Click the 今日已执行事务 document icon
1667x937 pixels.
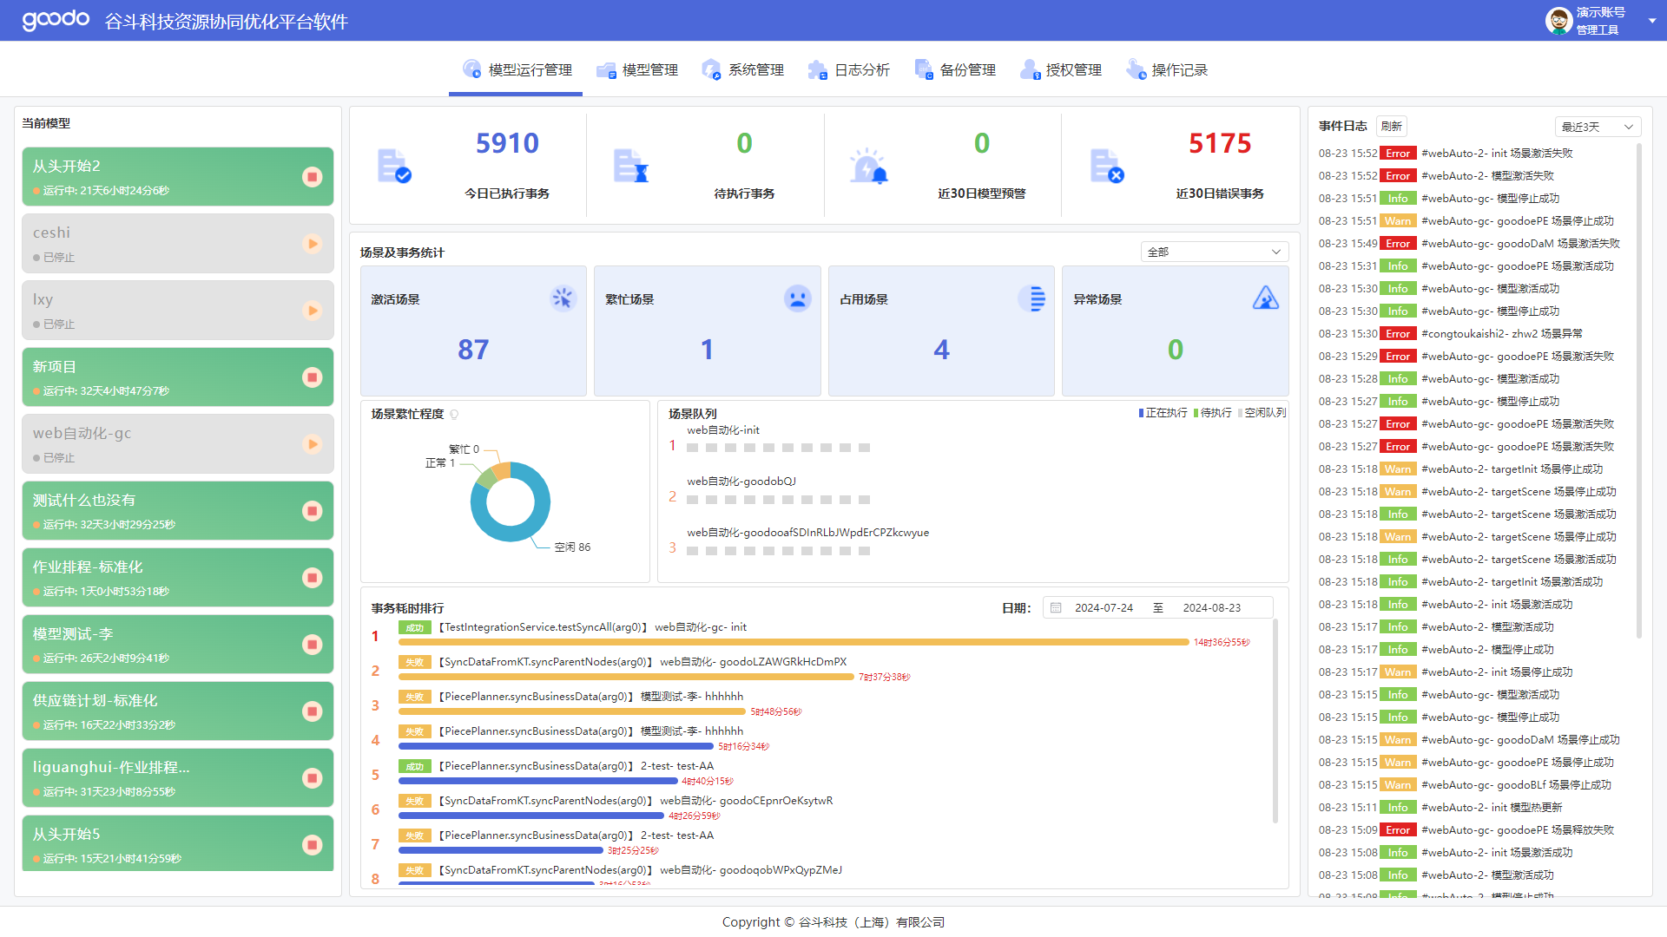(394, 166)
